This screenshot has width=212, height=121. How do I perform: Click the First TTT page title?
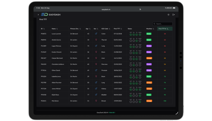(43, 19)
